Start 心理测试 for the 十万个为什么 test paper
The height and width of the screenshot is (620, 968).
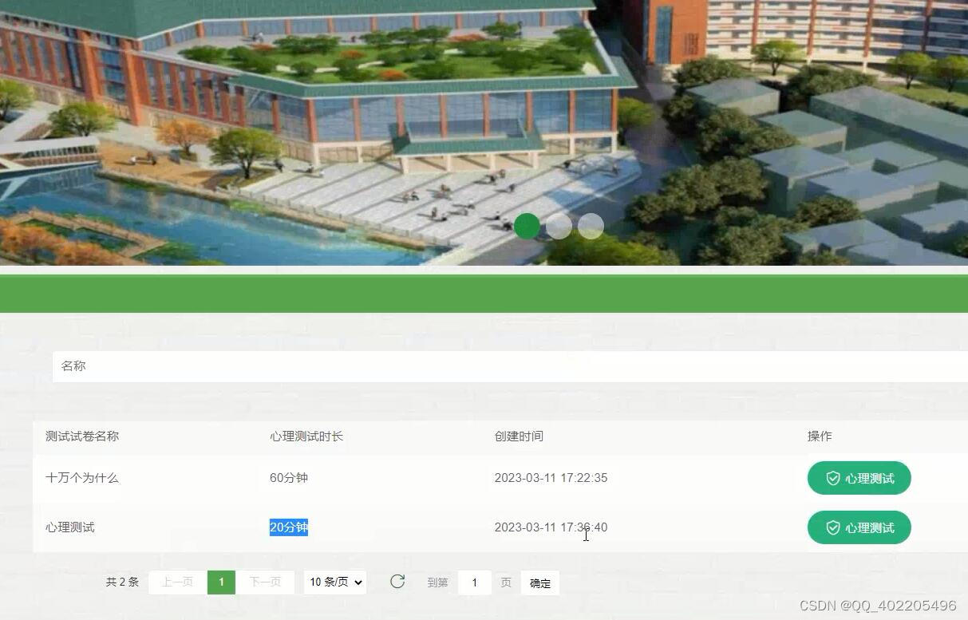(x=859, y=478)
